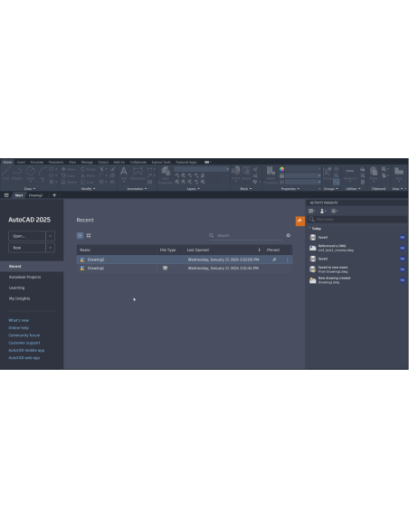Click the orange announcements megaphone icon
409x528 pixels.
coord(300,221)
